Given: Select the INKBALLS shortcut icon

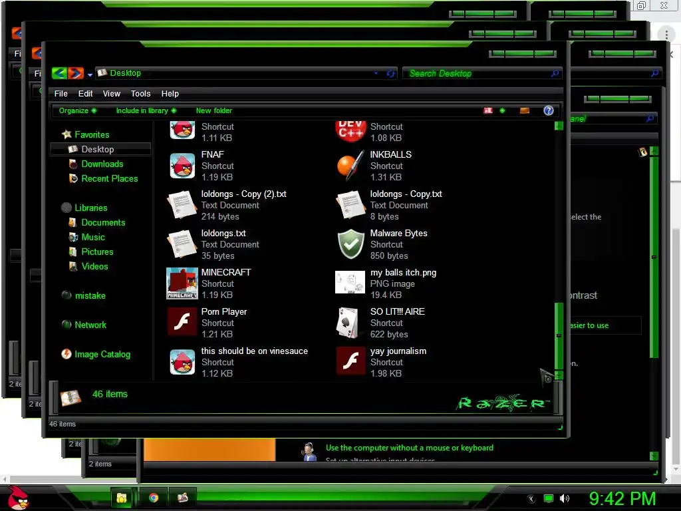Looking at the screenshot, I should coord(350,166).
